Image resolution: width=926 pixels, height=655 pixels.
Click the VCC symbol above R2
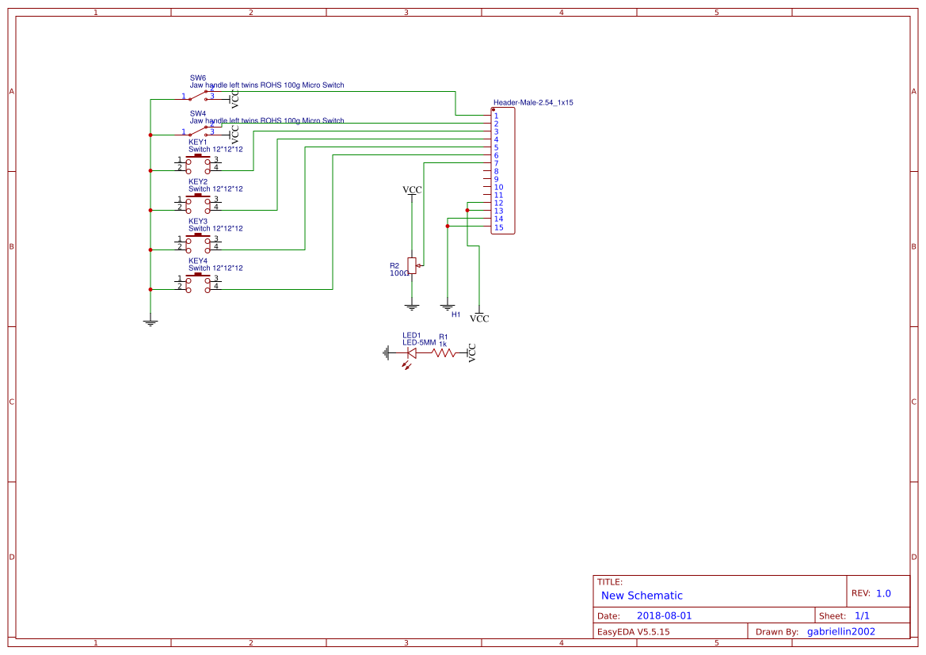[412, 190]
